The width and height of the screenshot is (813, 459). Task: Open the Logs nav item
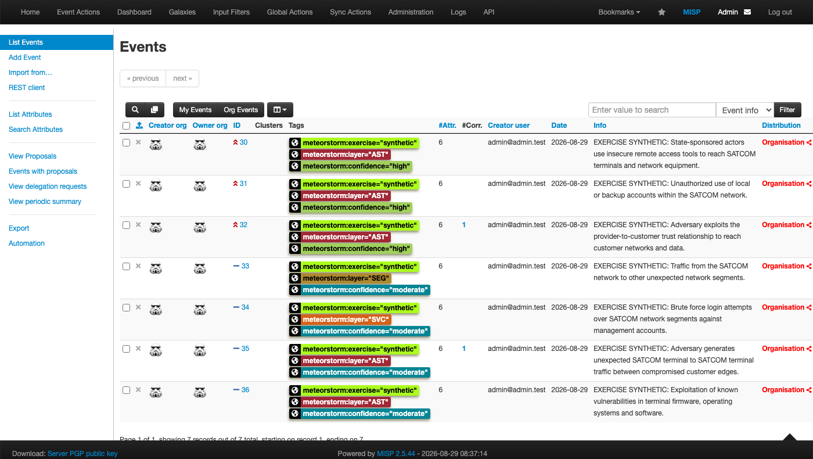[x=458, y=12]
